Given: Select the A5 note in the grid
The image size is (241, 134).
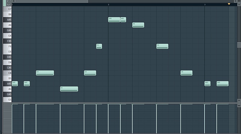Looking at the screenshot, I should click(69, 89).
